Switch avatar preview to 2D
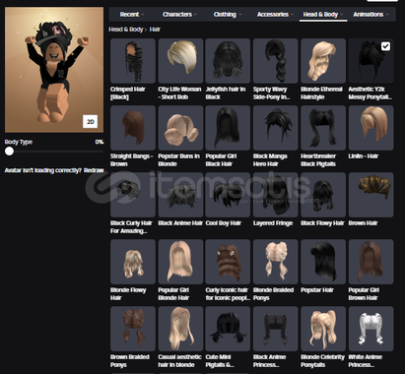405x374 pixels. pyautogui.click(x=90, y=122)
